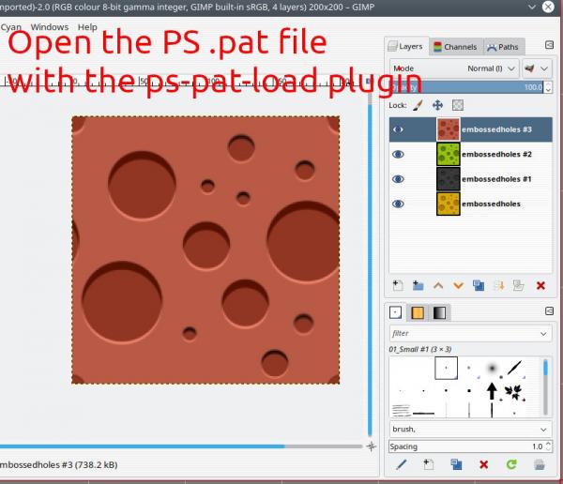The height and width of the screenshot is (484, 563).
Task: Refresh the brushes list
Action: pos(511,464)
